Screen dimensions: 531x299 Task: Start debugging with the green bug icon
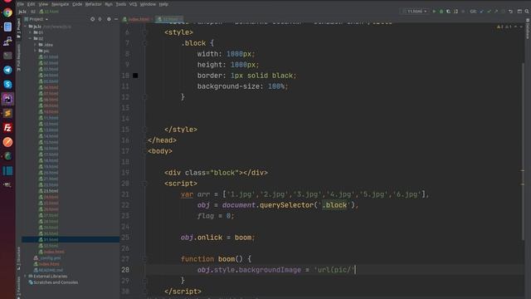(441, 11)
